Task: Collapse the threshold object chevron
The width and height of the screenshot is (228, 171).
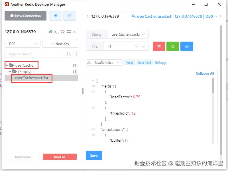Action: (x=93, y=108)
